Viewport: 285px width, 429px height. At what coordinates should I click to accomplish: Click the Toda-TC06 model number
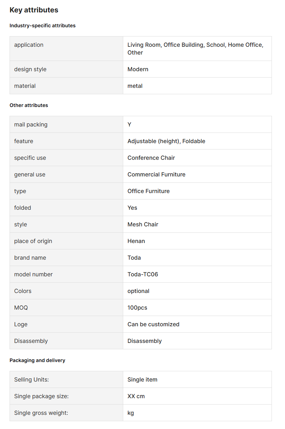143,274
